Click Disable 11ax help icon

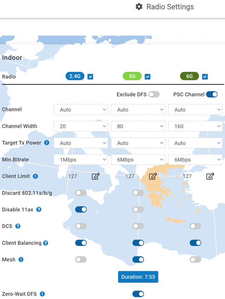click(39, 210)
